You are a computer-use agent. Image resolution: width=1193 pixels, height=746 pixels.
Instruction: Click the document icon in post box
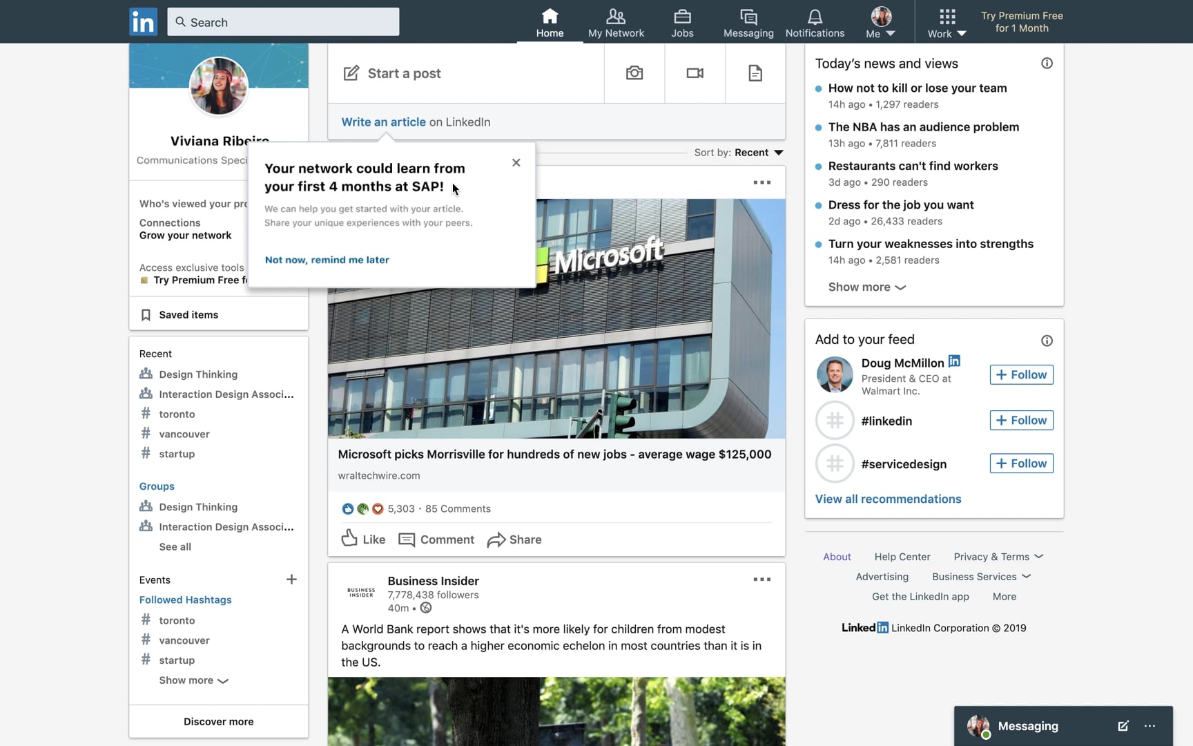(755, 73)
